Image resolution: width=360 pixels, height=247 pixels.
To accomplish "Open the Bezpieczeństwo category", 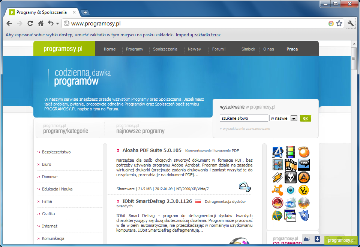I will pyautogui.click(x=56, y=152).
